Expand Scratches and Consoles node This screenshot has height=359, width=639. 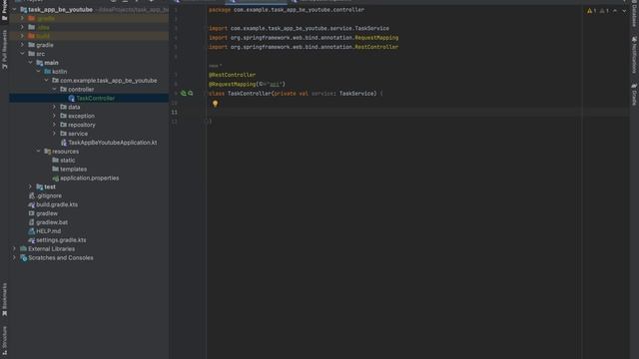pos(14,258)
